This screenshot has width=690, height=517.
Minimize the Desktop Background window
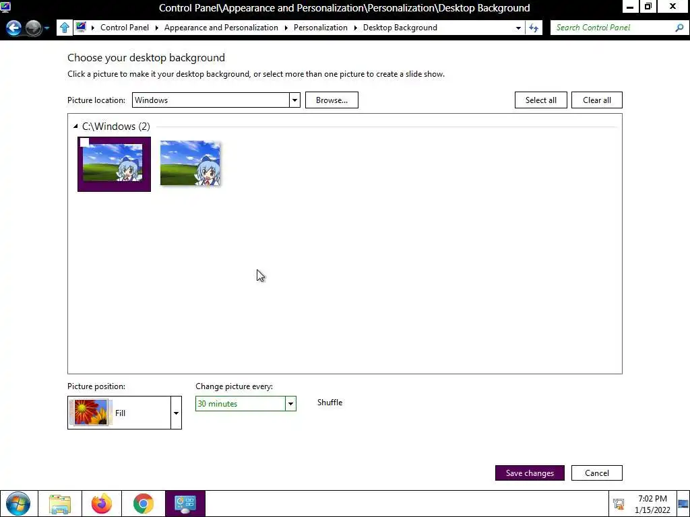point(630,7)
